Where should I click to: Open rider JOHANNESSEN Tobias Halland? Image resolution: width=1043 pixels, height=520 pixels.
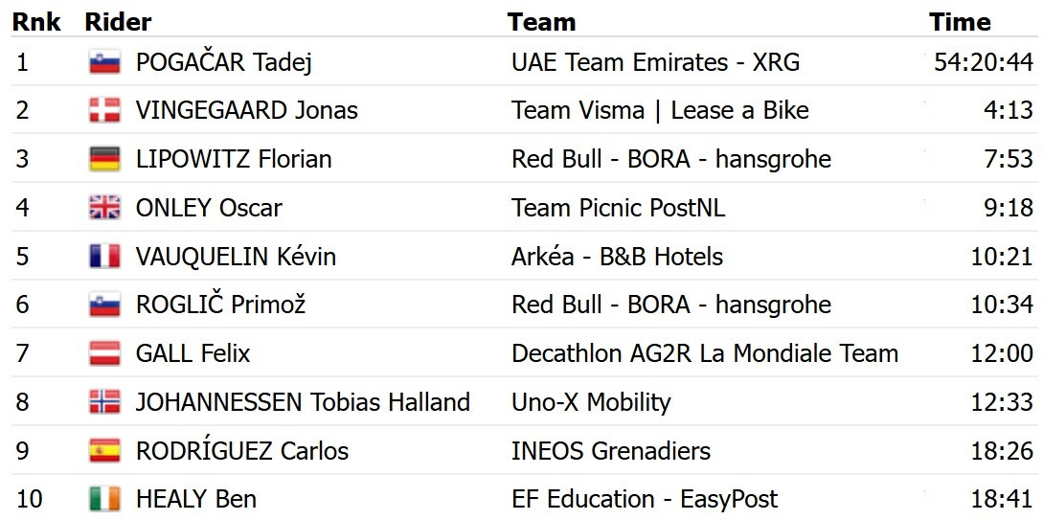tap(303, 401)
